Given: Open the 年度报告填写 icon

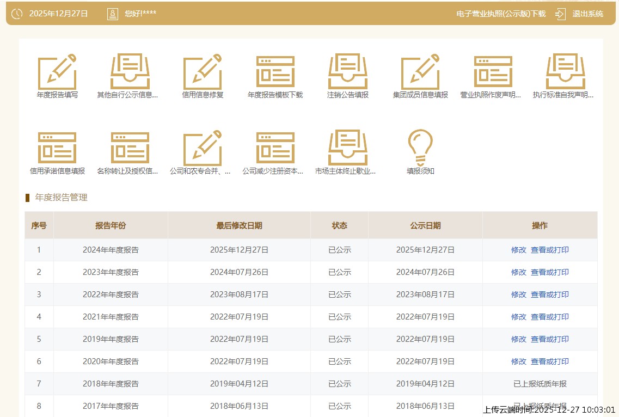Looking at the screenshot, I should [x=57, y=72].
